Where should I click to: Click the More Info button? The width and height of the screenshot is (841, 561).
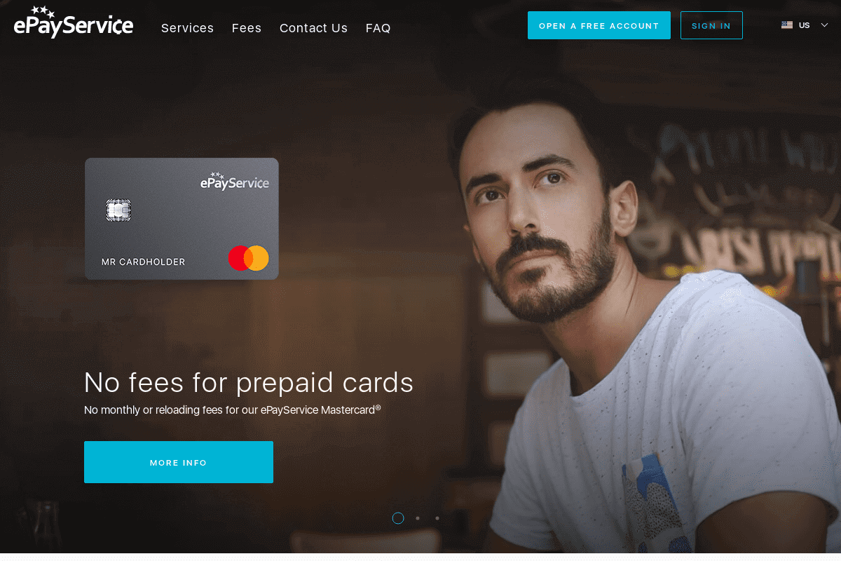coord(179,462)
